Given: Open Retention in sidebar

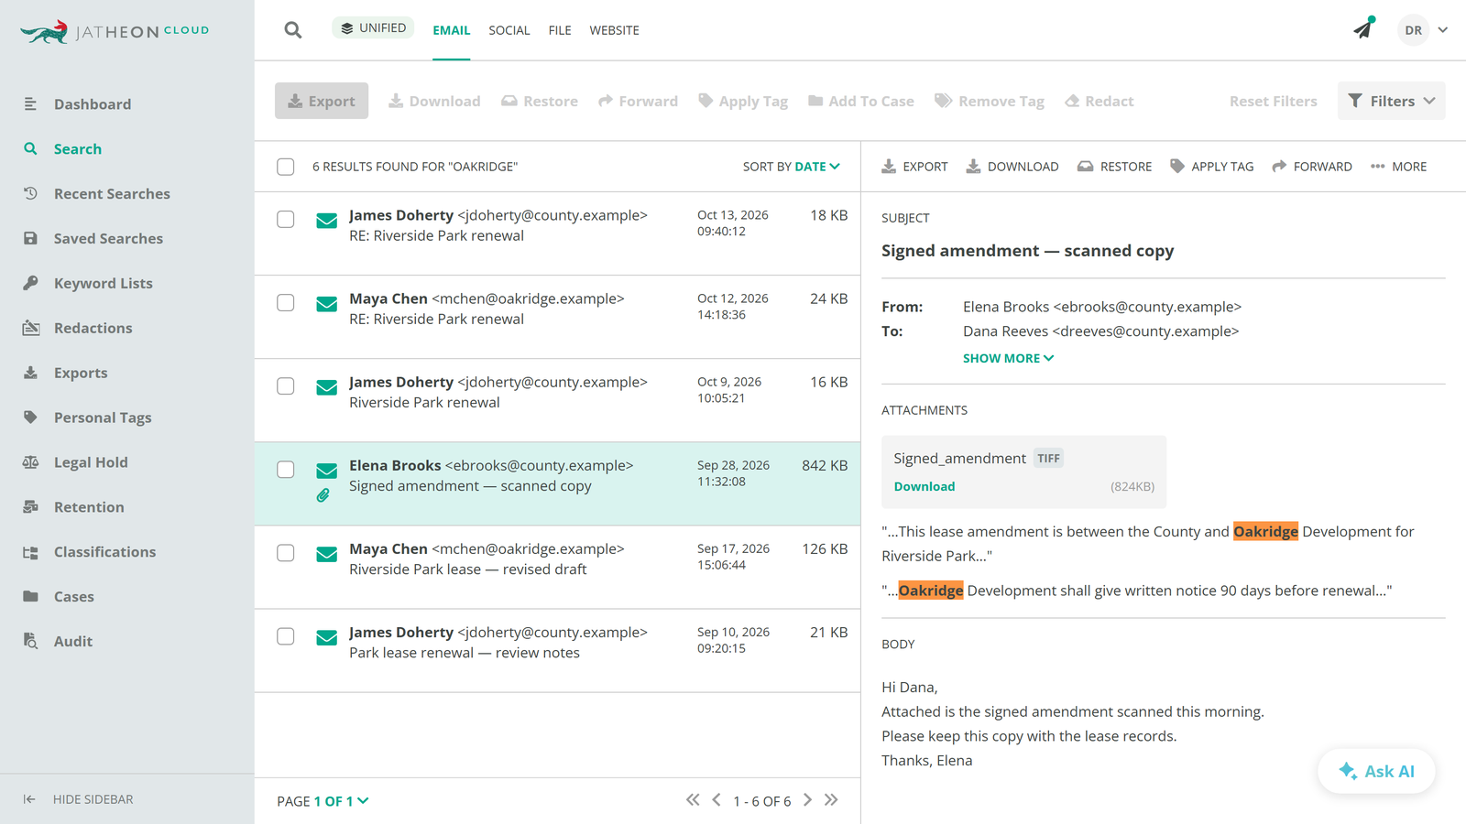Looking at the screenshot, I should [x=88, y=508].
